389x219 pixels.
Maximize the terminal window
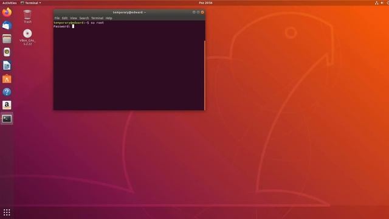pyautogui.click(x=198, y=12)
